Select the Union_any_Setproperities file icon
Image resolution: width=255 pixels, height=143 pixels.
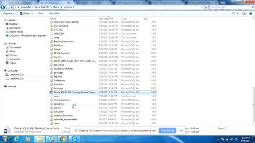pyautogui.click(x=51, y=22)
